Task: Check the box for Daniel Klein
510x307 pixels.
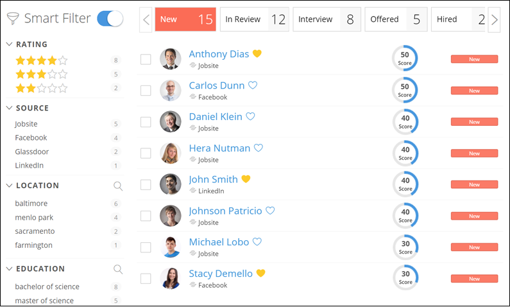Action: click(x=146, y=122)
